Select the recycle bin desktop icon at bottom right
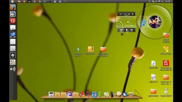 tap(166, 93)
